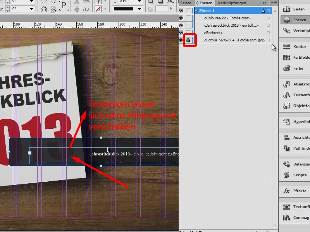This screenshot has height=232, width=310.
Task: Open the Ebenen panel flyout menu
Action: [274, 3]
